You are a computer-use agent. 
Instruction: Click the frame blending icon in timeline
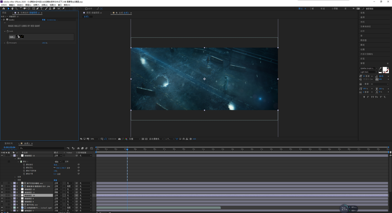tap(82, 148)
